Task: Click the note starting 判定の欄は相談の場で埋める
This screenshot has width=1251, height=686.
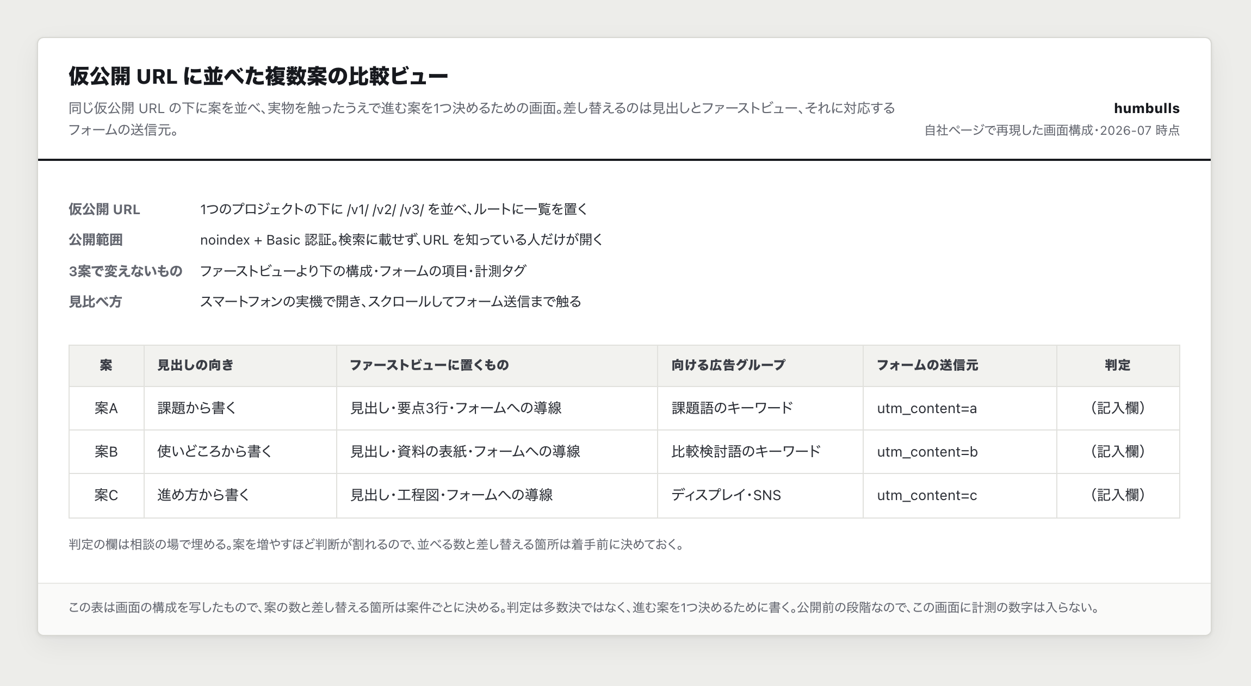Action: (376, 545)
